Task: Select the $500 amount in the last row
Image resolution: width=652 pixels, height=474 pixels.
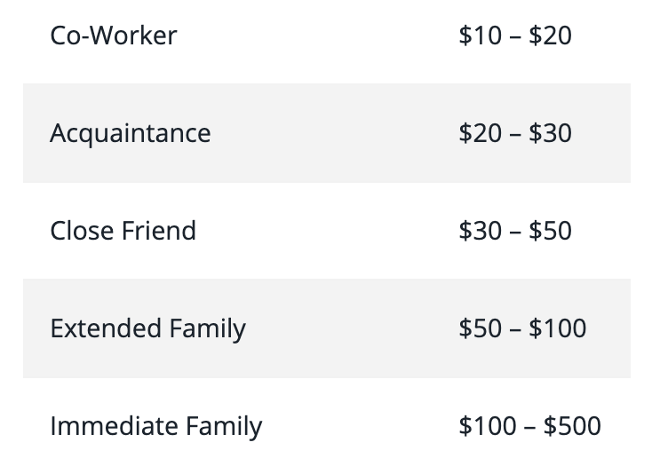Action: pyautogui.click(x=572, y=426)
